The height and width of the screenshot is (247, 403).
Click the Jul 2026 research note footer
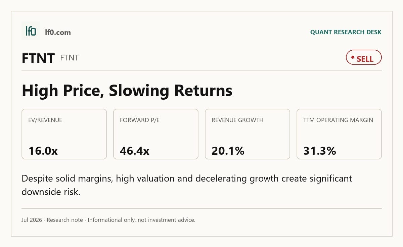(108, 220)
